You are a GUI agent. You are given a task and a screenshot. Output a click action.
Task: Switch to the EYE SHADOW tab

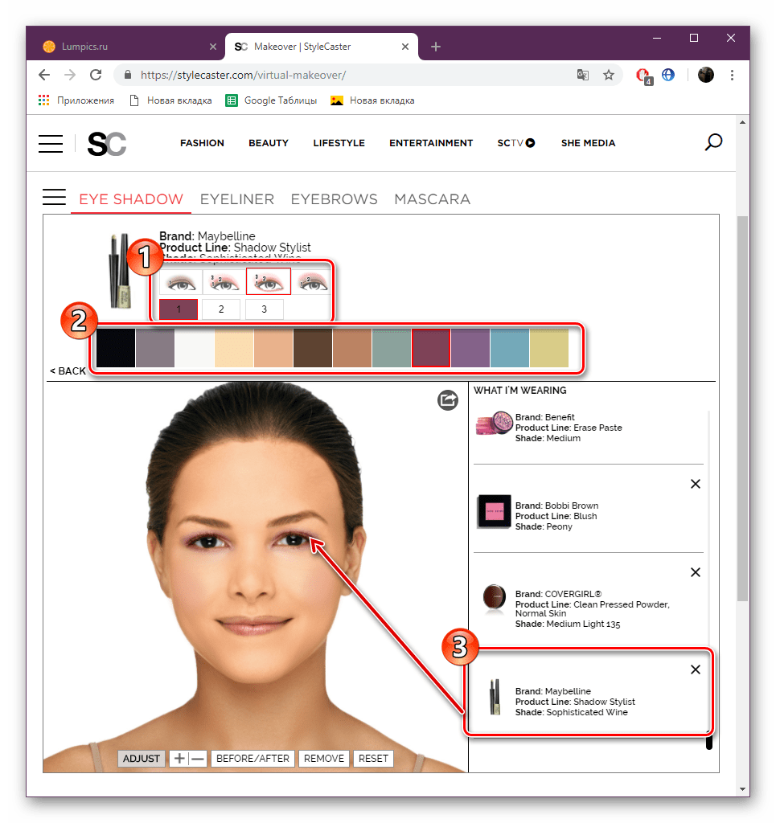(131, 199)
